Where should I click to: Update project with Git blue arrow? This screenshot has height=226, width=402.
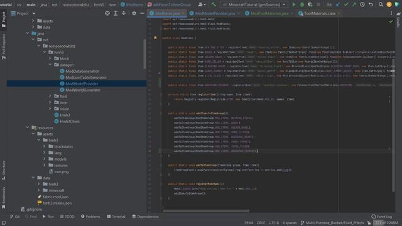coord(338,4)
